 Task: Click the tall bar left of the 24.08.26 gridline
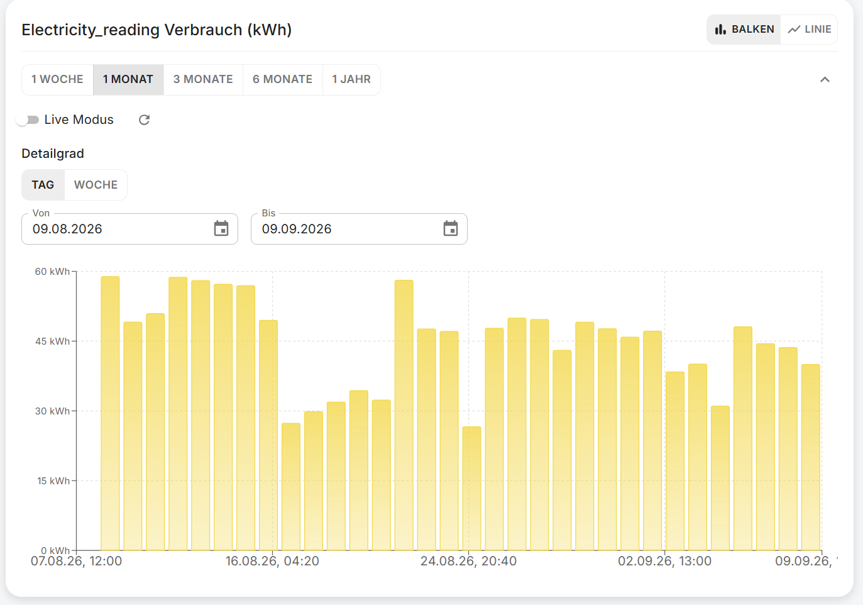[404, 415]
